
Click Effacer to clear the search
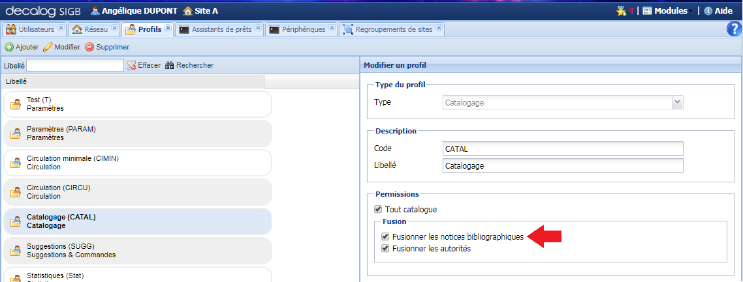click(144, 65)
